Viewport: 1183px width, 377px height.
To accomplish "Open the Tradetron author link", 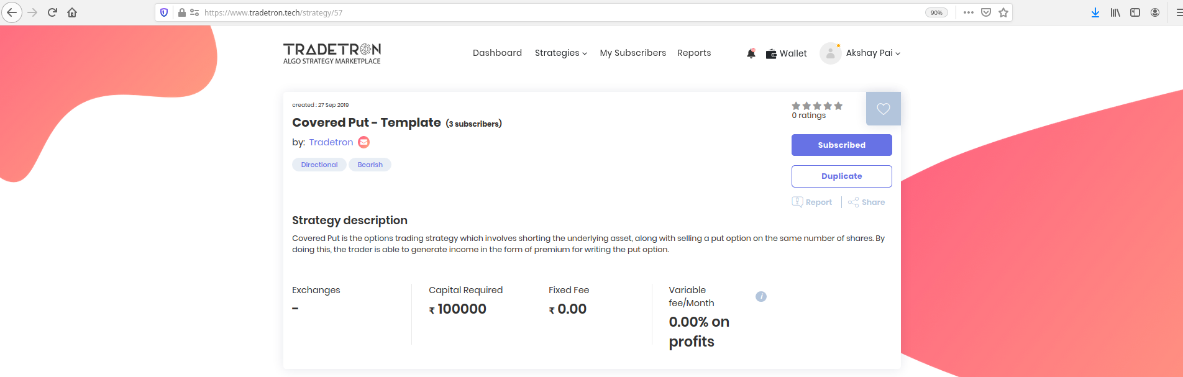I will click(331, 142).
